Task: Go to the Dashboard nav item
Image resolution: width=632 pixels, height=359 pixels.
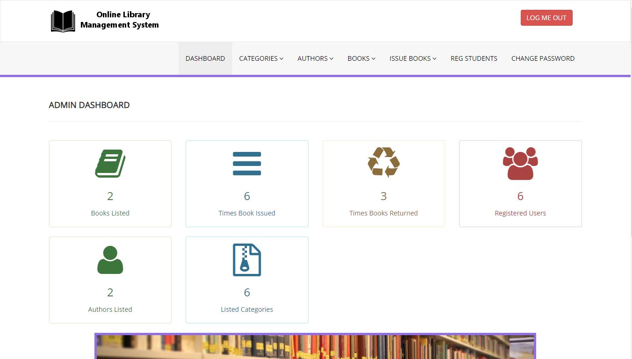Action: pos(205,58)
